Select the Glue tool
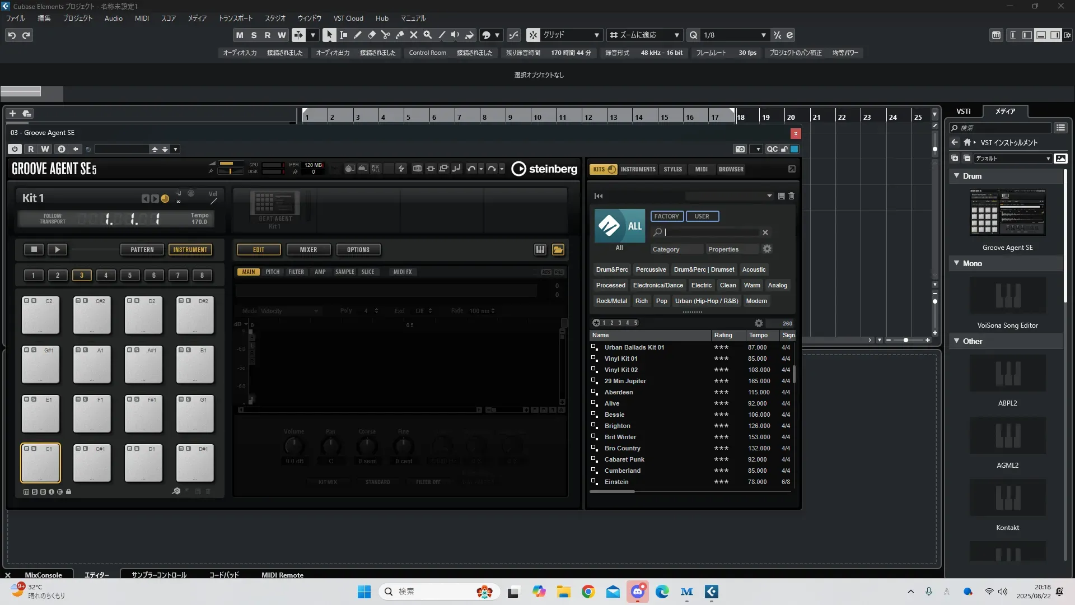Screen dimensions: 1075x605 coord(399,35)
